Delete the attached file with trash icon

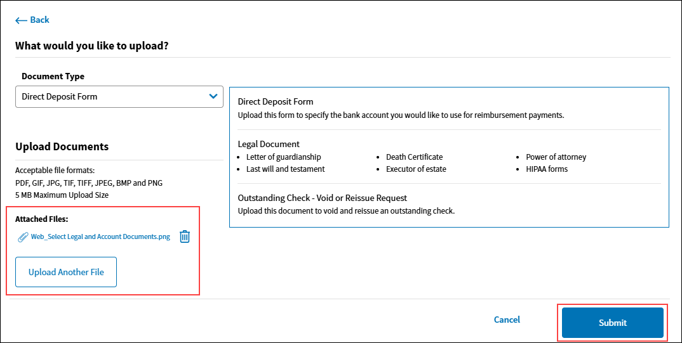pos(185,236)
